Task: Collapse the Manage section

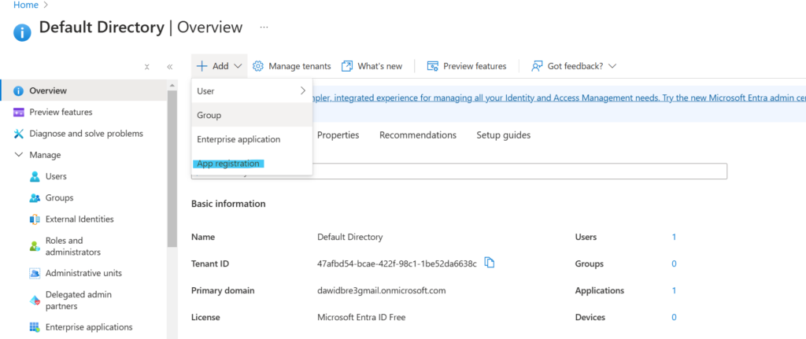Action: pos(19,155)
